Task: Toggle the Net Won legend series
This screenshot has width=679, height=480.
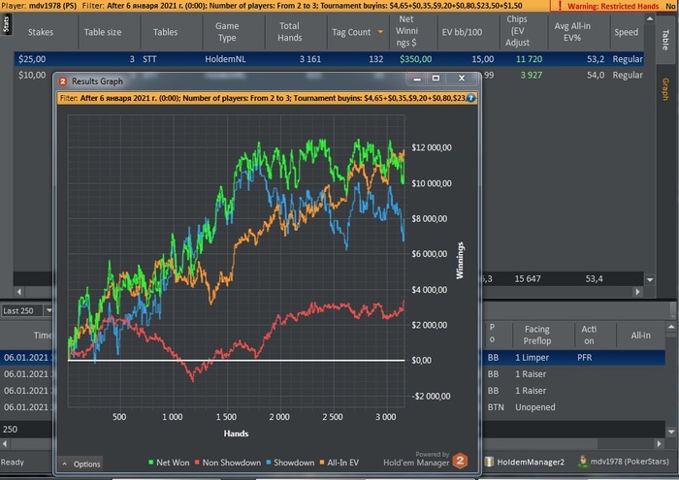Action: (169, 463)
